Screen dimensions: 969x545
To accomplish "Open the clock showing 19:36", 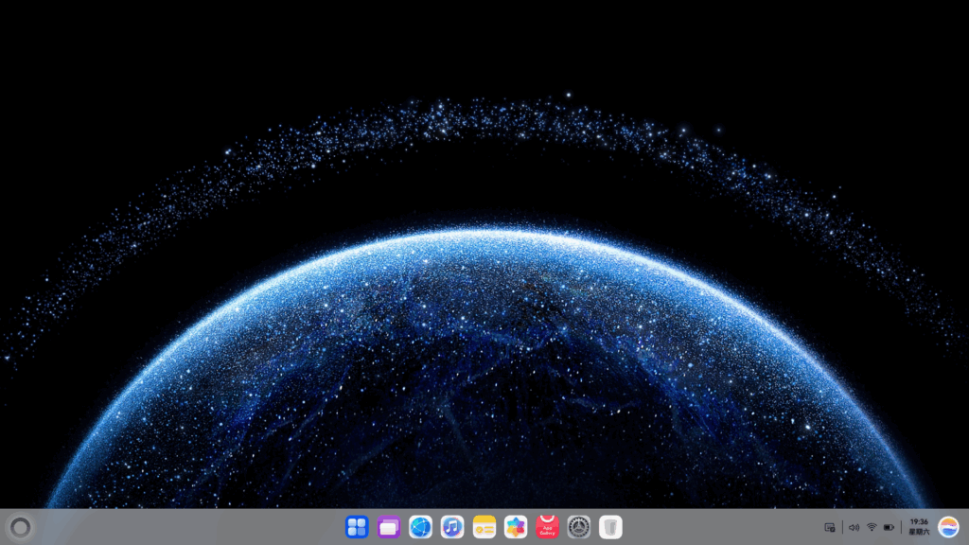I will coord(919,527).
